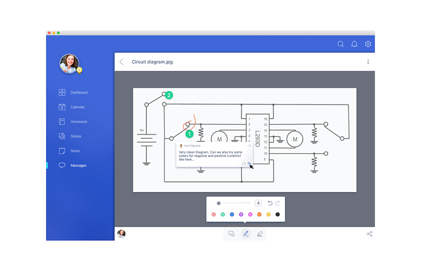The height and width of the screenshot is (271, 421).
Task: Open the search icon in header
Action: [x=340, y=44]
